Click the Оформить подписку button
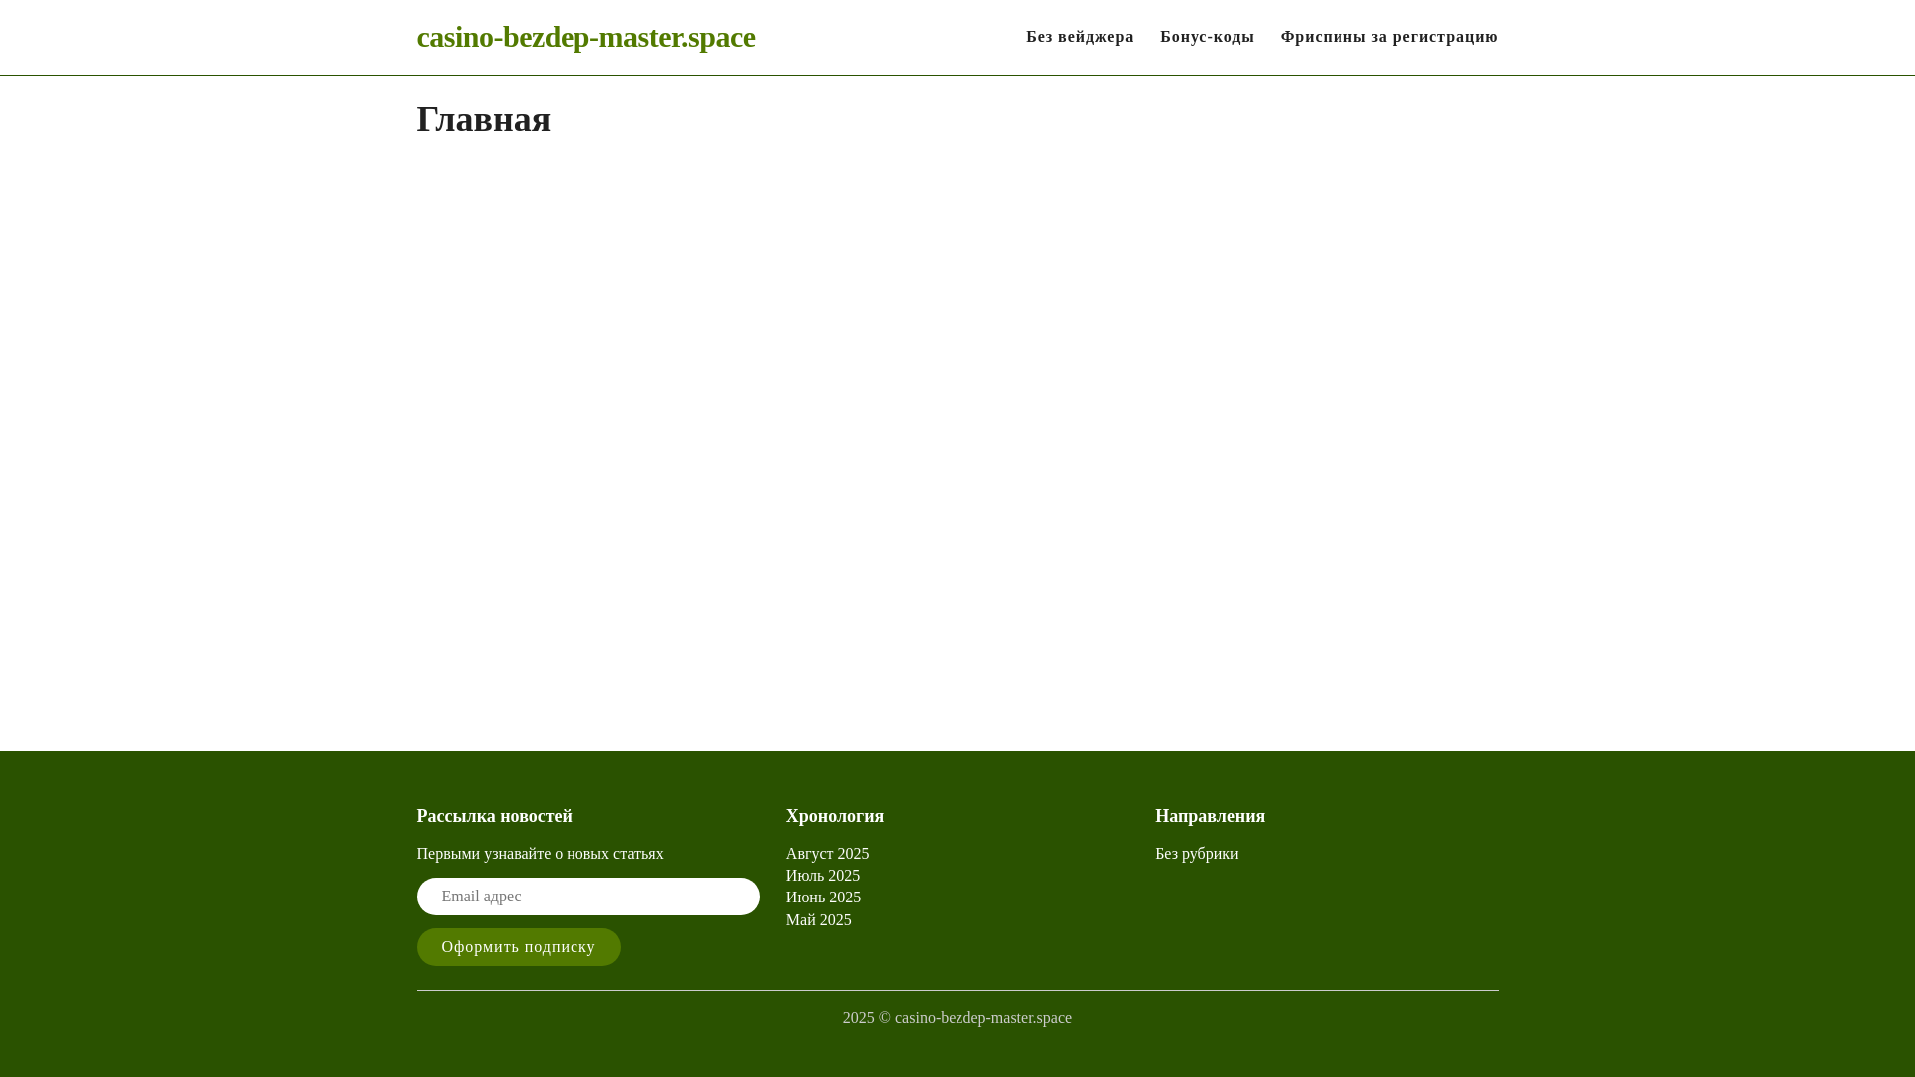The height and width of the screenshot is (1077, 1915). click(x=519, y=947)
